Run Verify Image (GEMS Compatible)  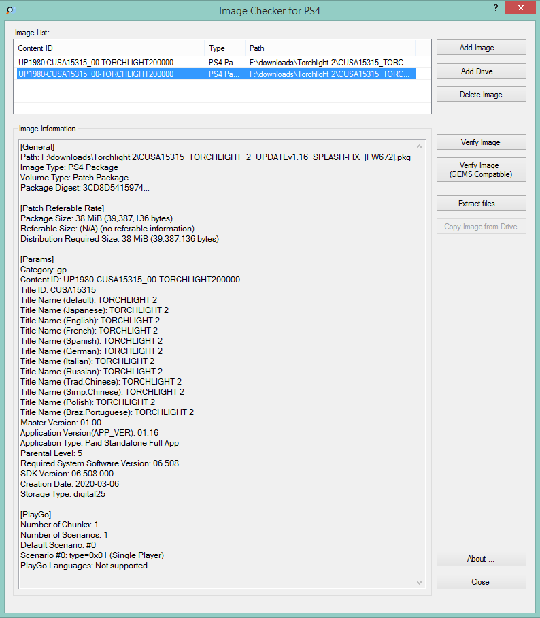click(481, 170)
